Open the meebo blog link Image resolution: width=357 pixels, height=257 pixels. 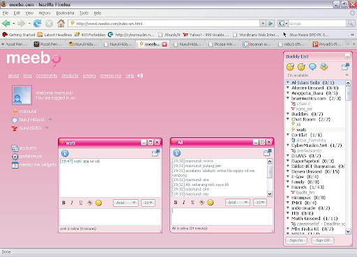27,76
